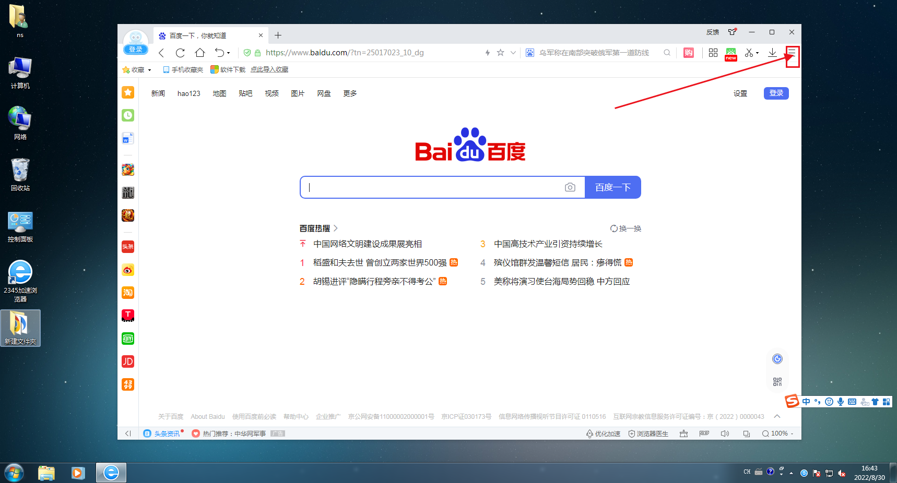897x483 pixels.
Task: Click the green icon with new badge
Action: [x=731, y=54]
